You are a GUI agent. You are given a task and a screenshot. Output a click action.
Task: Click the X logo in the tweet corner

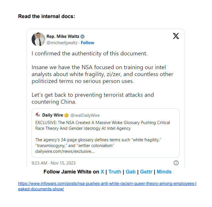176,36
